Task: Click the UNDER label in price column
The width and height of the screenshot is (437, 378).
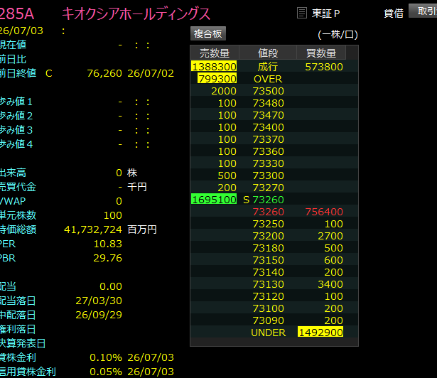Action: pos(268,333)
